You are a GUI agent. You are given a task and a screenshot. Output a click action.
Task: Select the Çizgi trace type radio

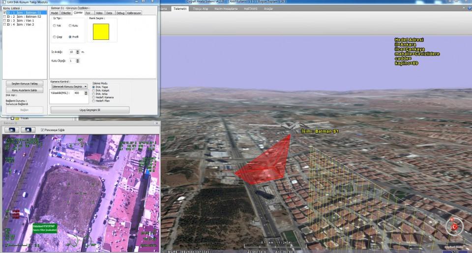tap(55, 37)
